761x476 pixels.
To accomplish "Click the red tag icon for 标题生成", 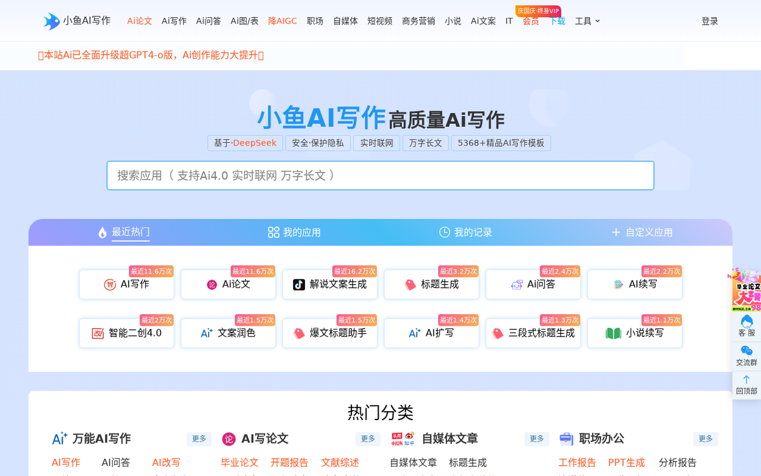I will click(x=410, y=284).
